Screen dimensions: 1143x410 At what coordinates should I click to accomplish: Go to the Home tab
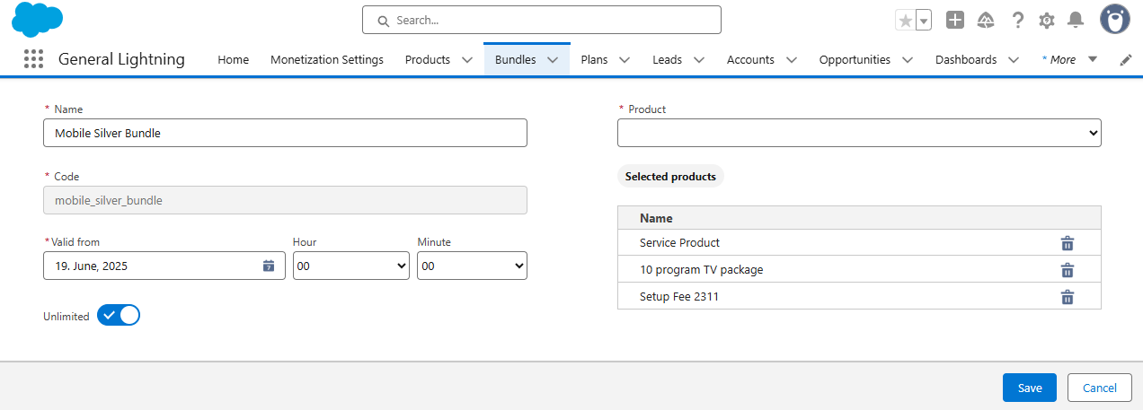click(234, 60)
